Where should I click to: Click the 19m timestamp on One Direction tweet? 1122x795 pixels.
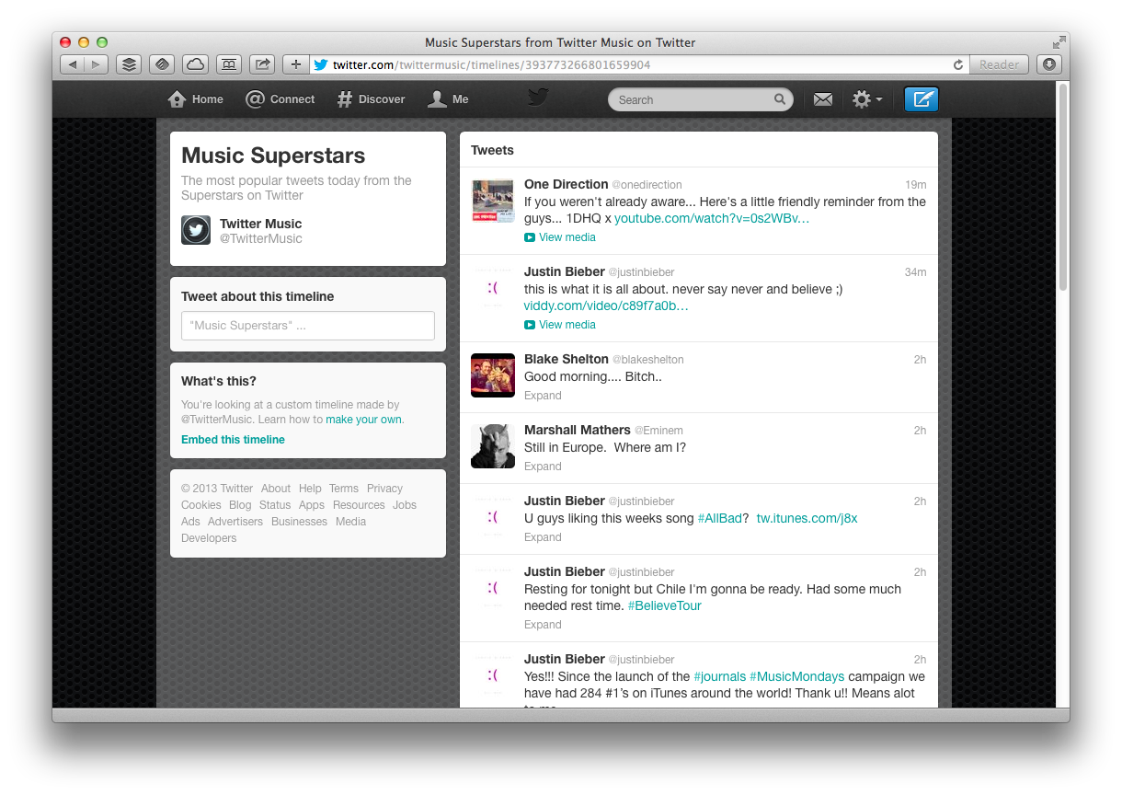pos(915,185)
